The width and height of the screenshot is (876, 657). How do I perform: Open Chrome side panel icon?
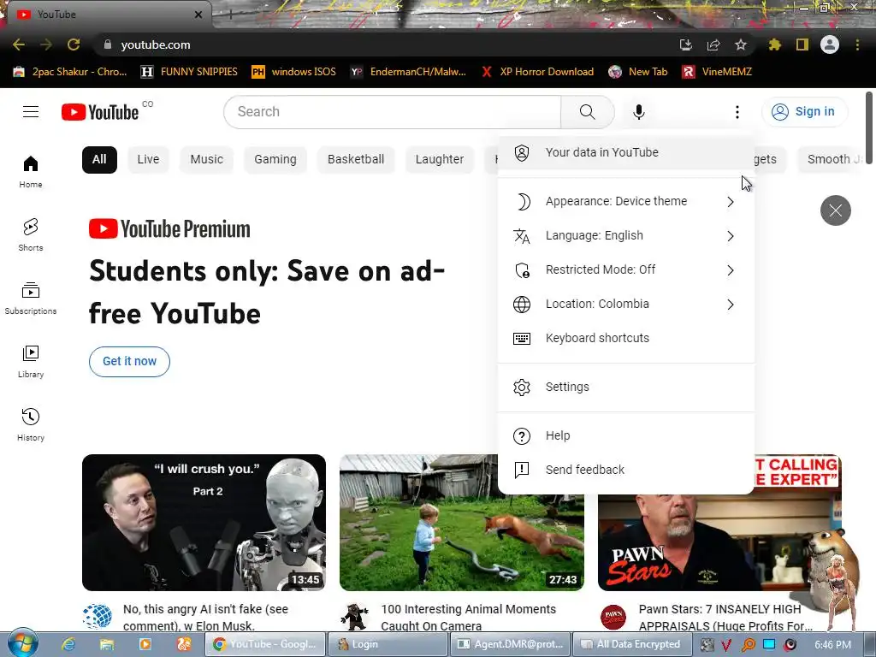[x=802, y=44]
